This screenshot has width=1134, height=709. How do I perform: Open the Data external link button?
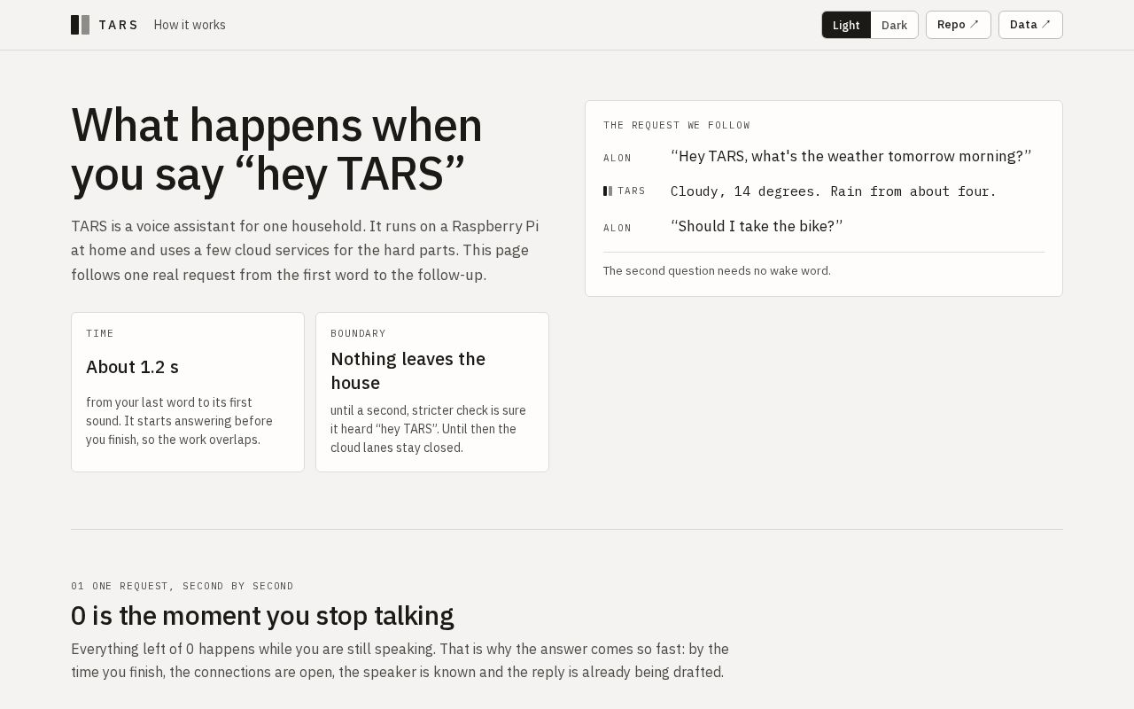click(x=1030, y=25)
